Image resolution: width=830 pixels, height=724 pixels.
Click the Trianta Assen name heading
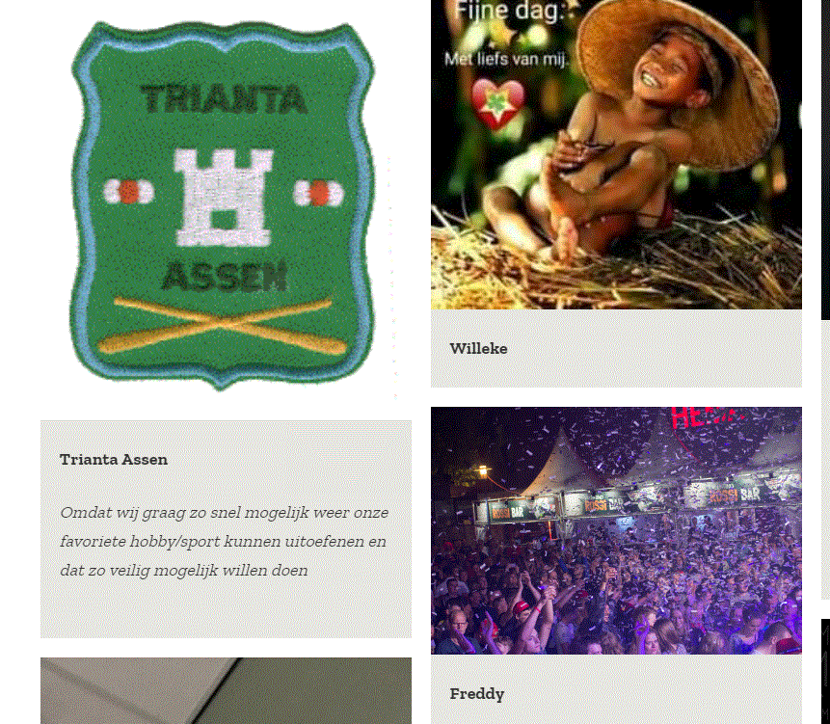(114, 460)
